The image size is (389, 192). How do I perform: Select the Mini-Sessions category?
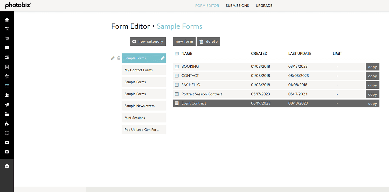[x=144, y=118]
